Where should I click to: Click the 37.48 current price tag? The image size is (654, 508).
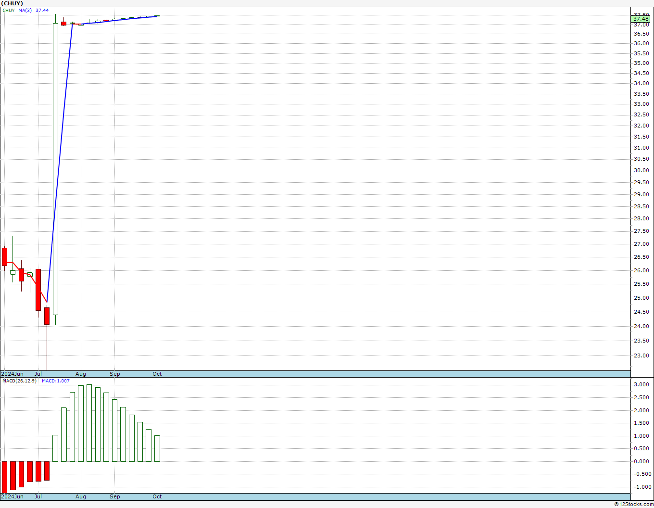[641, 19]
